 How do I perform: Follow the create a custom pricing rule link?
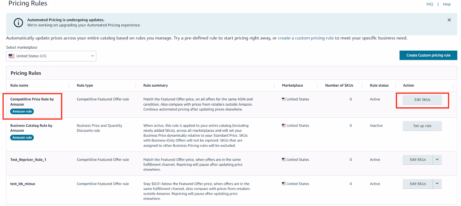(x=306, y=38)
